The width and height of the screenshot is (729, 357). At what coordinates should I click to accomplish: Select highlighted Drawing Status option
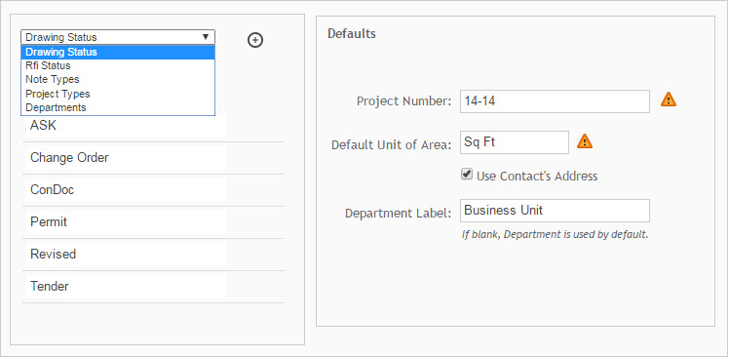pos(118,52)
